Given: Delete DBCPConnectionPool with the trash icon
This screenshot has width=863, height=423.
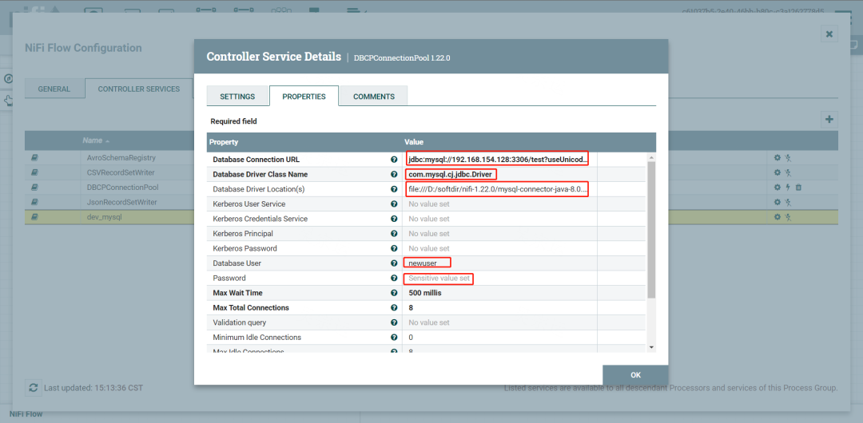Looking at the screenshot, I should click(798, 188).
